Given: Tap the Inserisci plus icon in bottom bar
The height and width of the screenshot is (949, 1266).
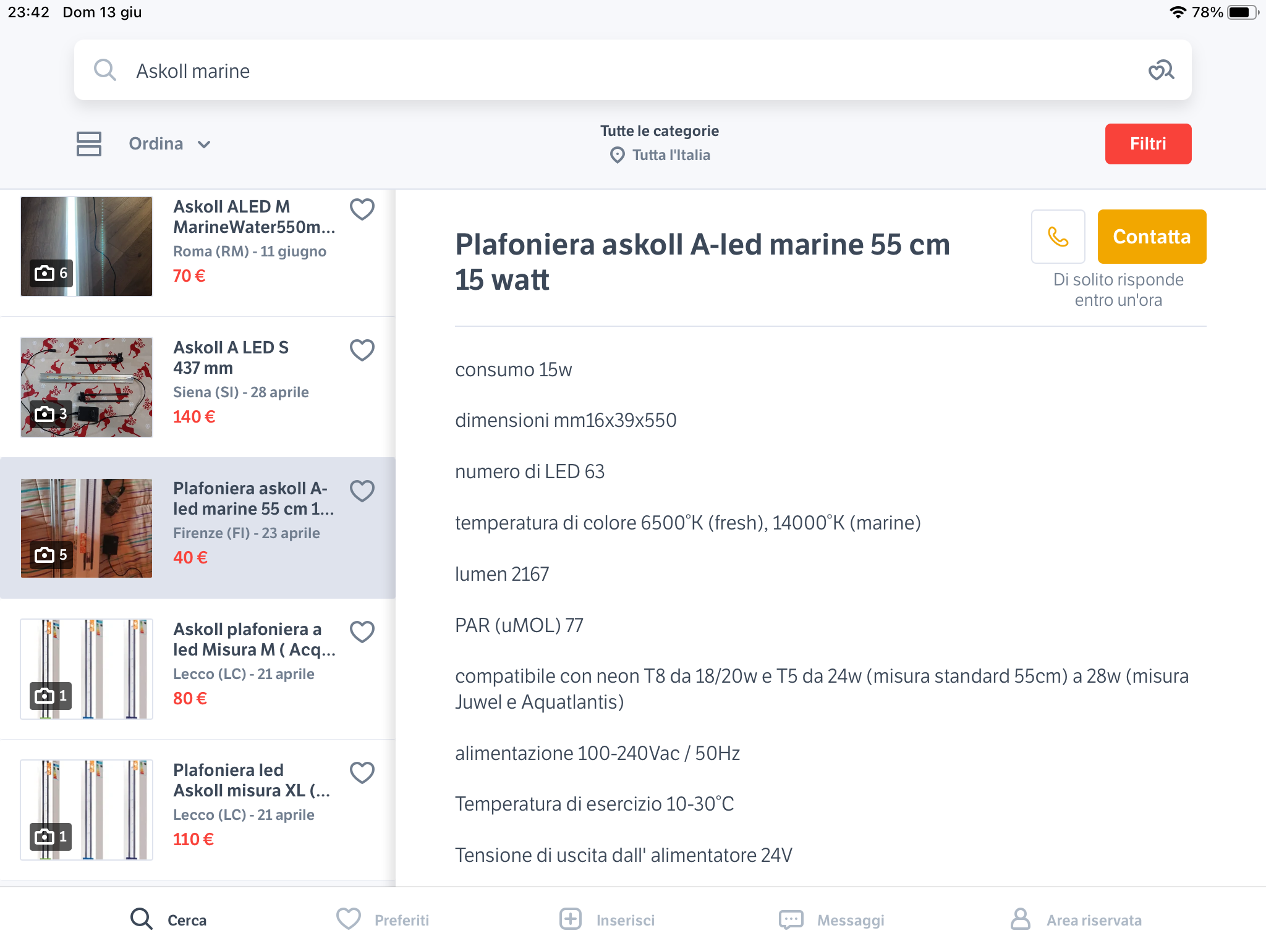Looking at the screenshot, I should coord(571,919).
